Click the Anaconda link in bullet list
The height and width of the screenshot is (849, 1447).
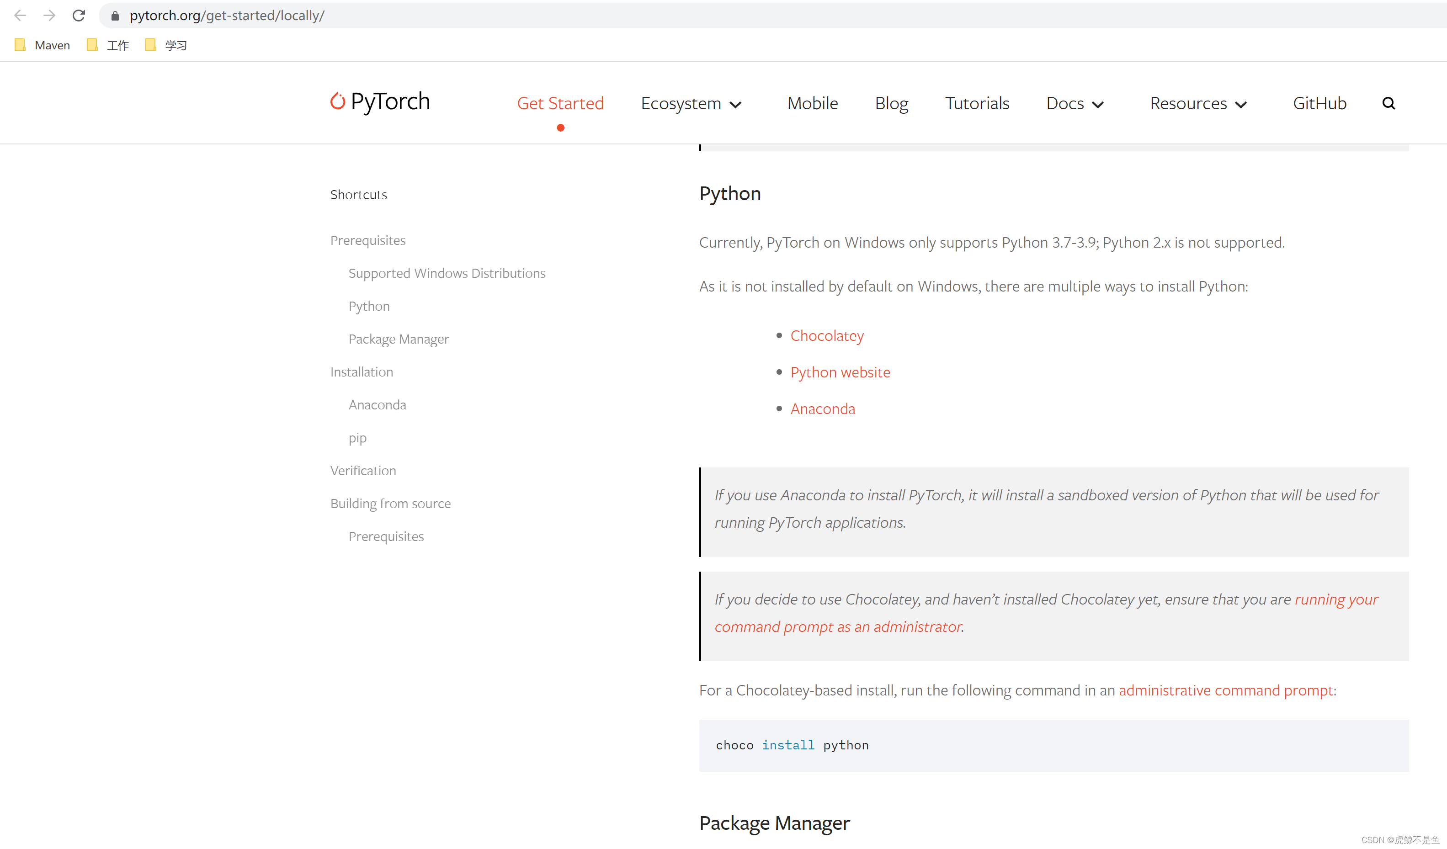(x=823, y=409)
